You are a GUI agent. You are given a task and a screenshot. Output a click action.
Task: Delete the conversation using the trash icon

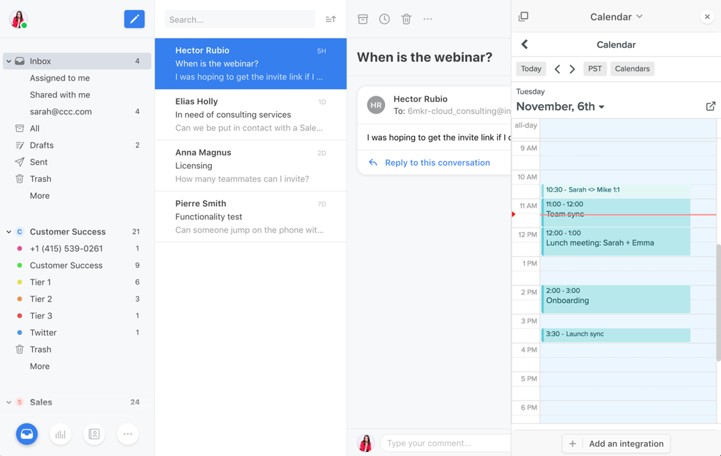(406, 19)
